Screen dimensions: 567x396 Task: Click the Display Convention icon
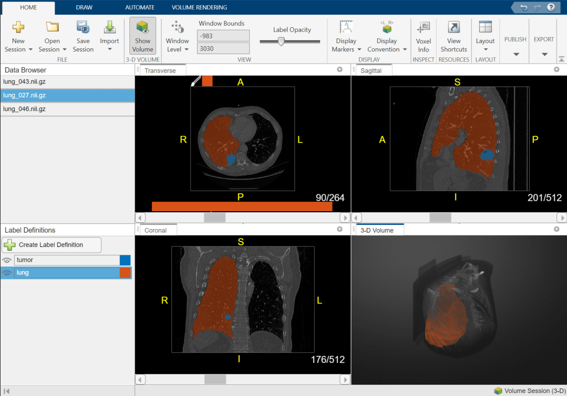[x=386, y=27]
